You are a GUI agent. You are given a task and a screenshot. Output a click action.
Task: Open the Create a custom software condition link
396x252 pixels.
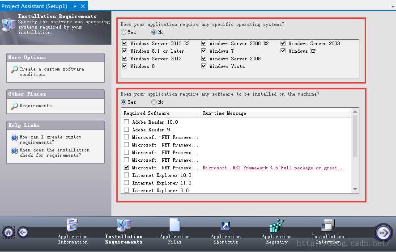click(51, 71)
